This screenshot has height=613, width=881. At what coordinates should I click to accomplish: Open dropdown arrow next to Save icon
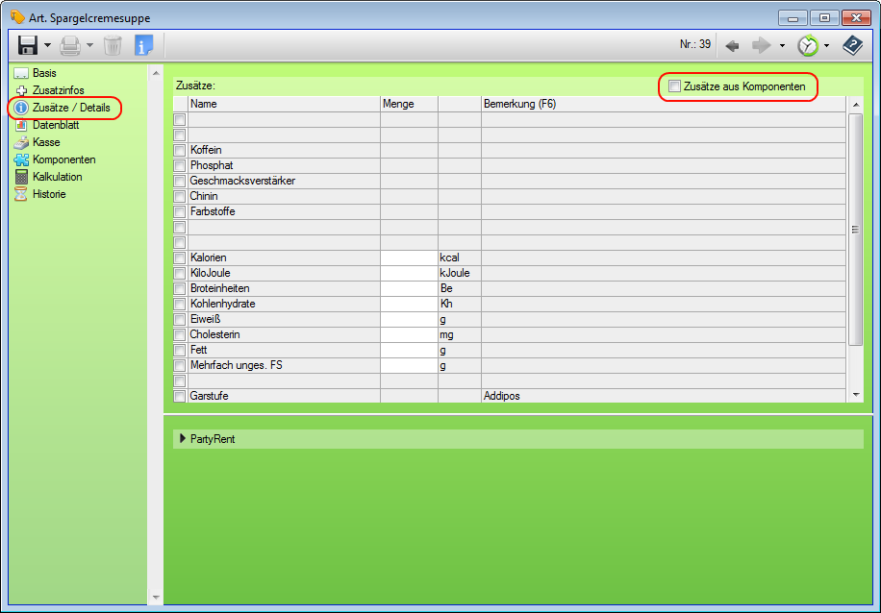coord(47,46)
